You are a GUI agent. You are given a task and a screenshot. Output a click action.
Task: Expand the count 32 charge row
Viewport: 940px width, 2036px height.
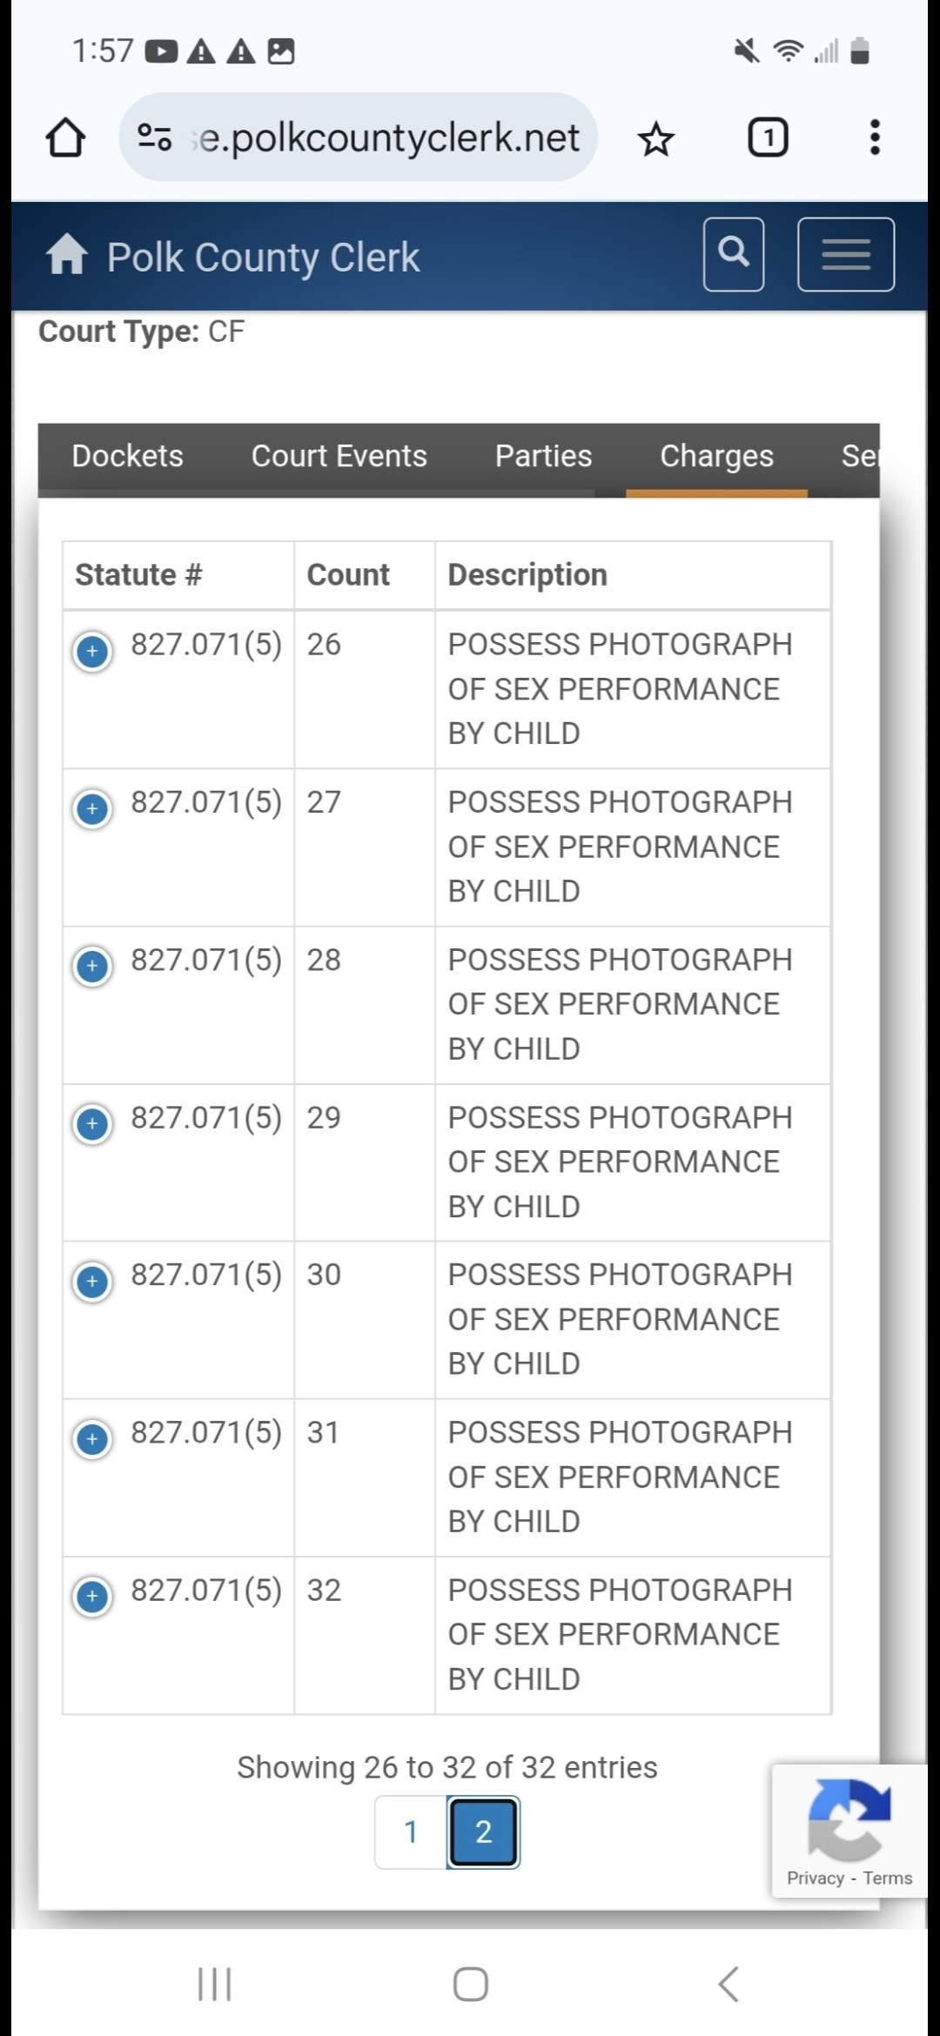pos(92,1596)
